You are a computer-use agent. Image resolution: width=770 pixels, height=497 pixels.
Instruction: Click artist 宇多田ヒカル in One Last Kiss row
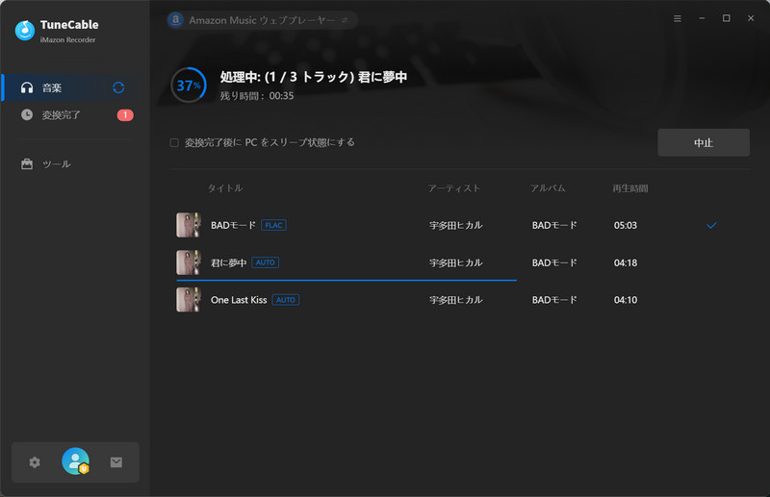(456, 300)
